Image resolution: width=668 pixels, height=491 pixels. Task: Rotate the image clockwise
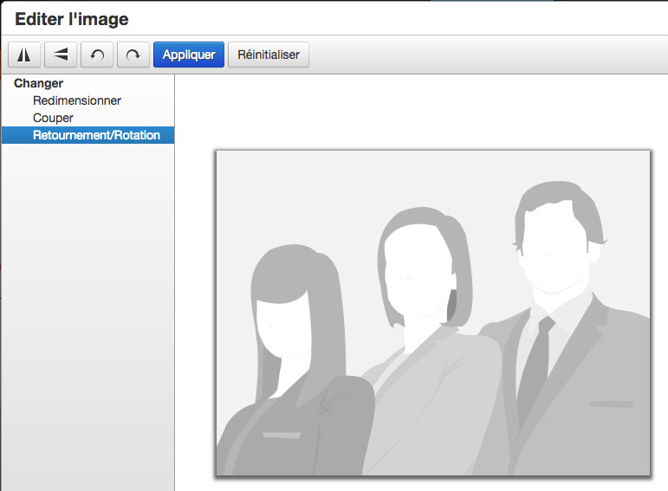point(133,55)
